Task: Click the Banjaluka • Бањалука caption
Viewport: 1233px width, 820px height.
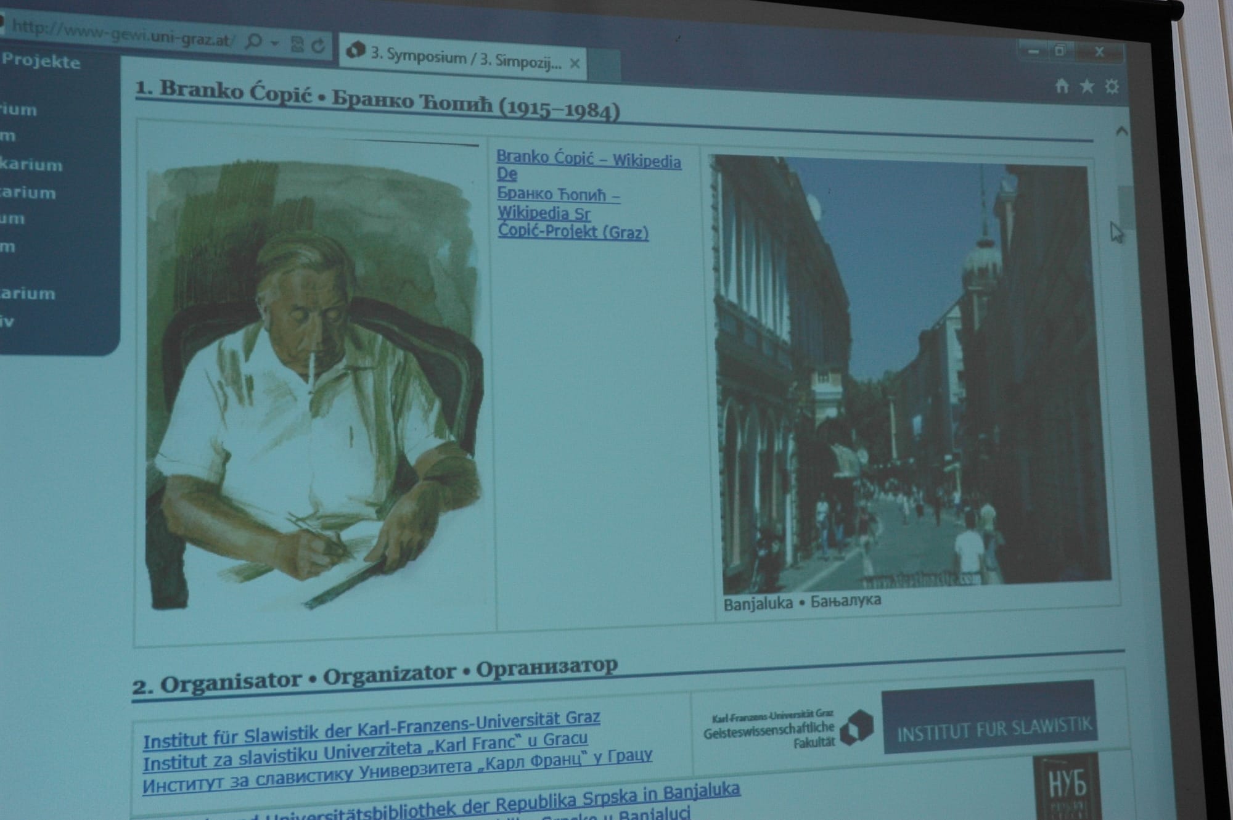Action: coord(803,602)
